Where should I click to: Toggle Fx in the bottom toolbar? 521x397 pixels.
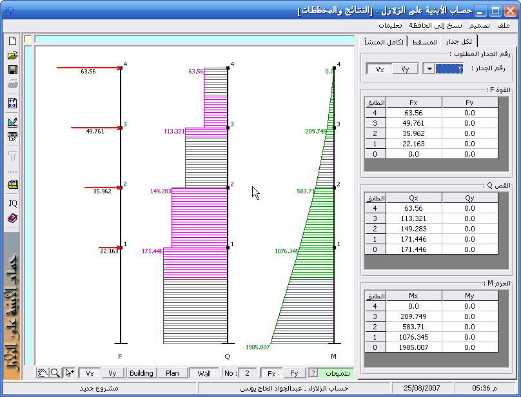(x=271, y=373)
